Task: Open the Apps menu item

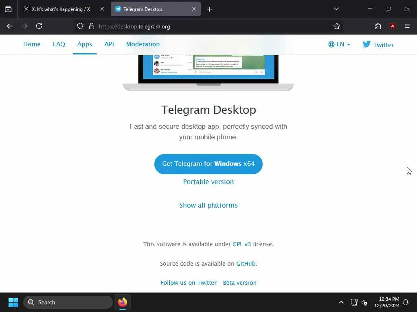Action: pos(85,44)
